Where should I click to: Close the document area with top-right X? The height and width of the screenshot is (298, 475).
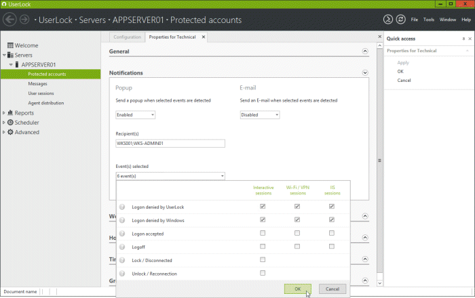point(379,37)
